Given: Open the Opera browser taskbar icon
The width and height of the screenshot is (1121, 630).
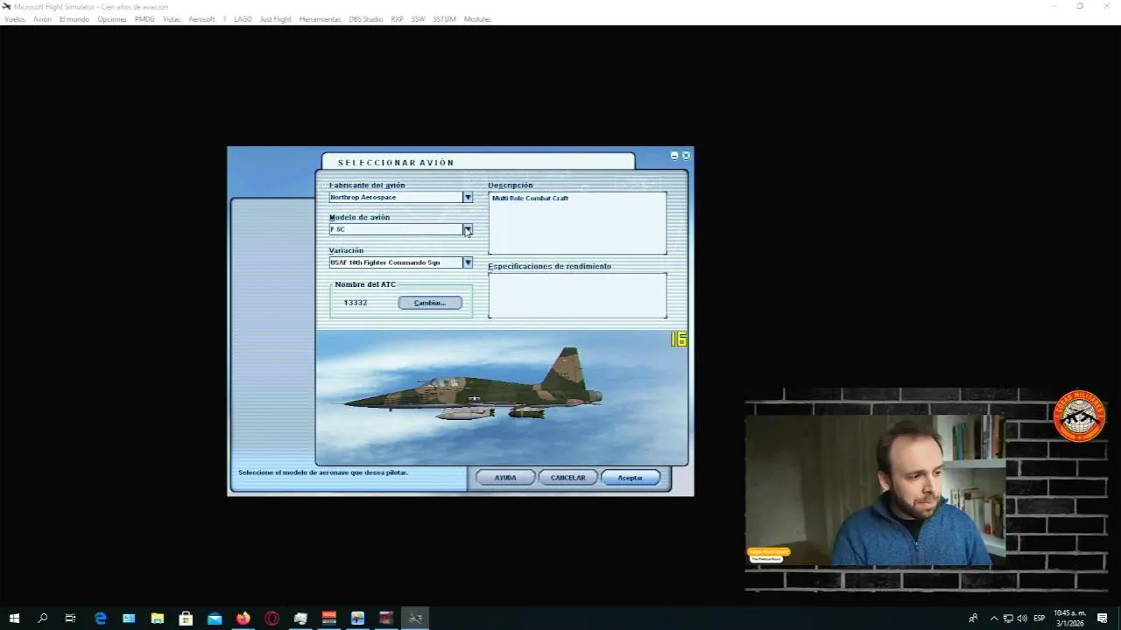Looking at the screenshot, I should (x=271, y=619).
